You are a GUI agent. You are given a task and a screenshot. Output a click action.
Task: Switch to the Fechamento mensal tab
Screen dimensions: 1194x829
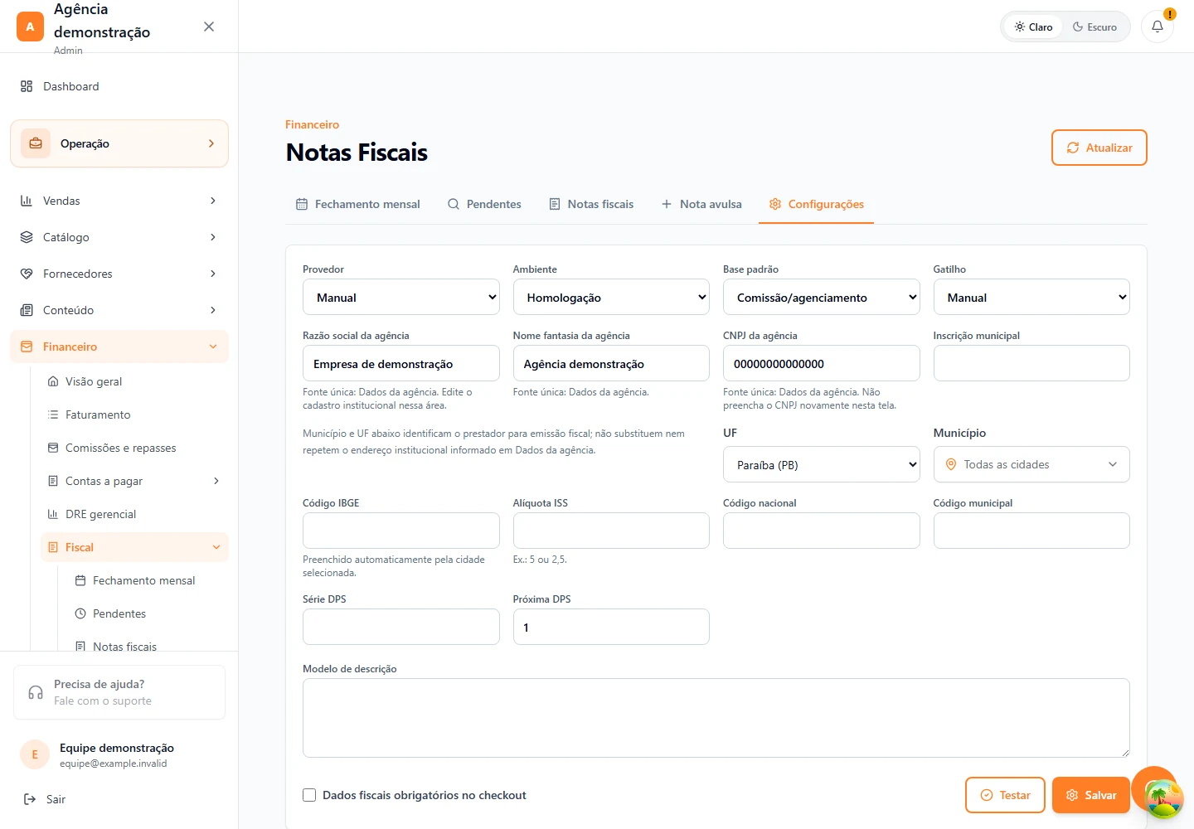[358, 204]
